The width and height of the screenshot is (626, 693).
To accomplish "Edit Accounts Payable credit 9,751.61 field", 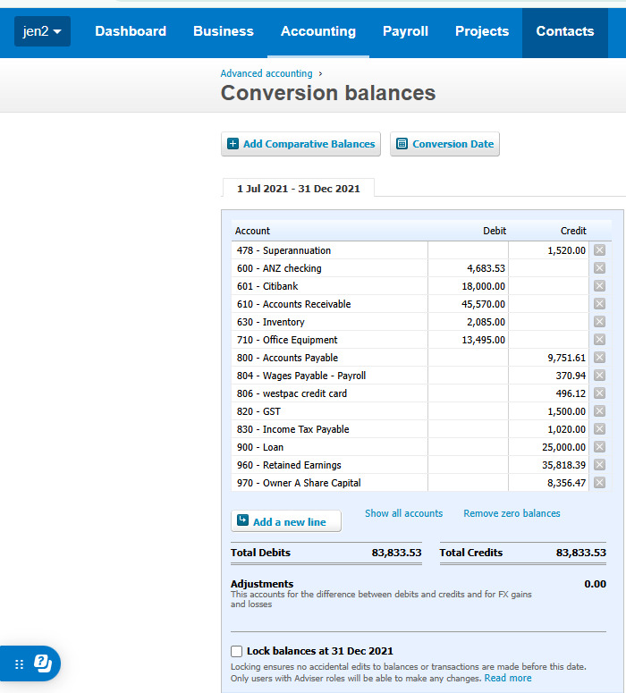I will coord(548,358).
